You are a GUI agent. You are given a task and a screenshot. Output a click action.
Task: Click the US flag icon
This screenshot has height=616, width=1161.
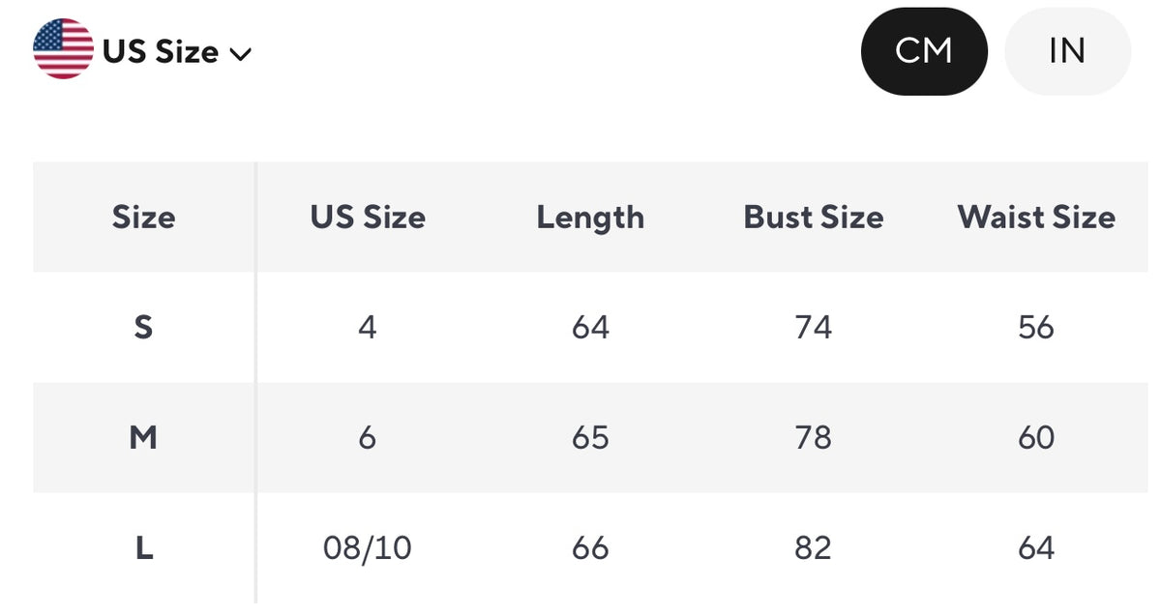[63, 48]
